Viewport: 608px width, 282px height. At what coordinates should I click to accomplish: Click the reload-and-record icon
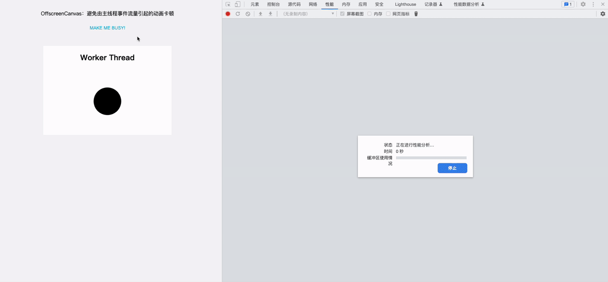(x=238, y=13)
